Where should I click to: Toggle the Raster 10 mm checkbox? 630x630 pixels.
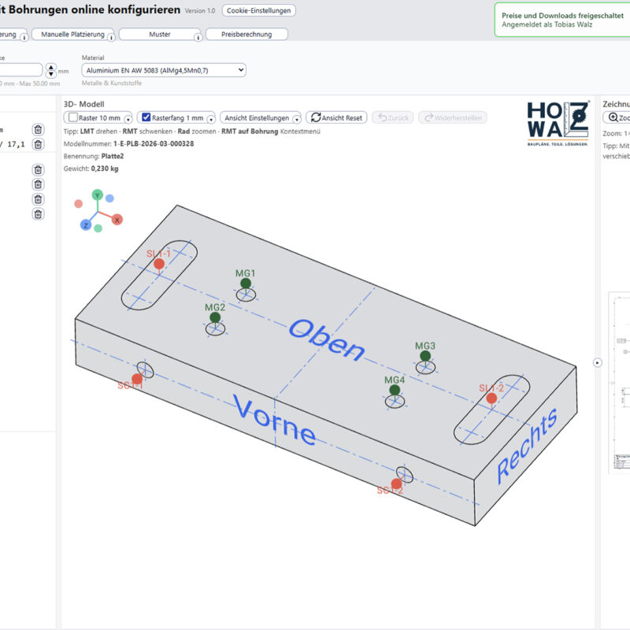(x=72, y=117)
